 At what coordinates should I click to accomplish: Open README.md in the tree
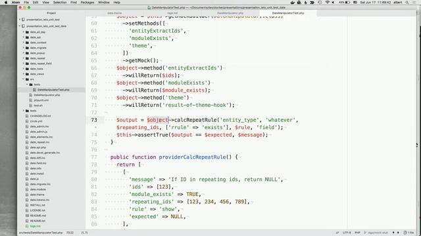click(38, 216)
